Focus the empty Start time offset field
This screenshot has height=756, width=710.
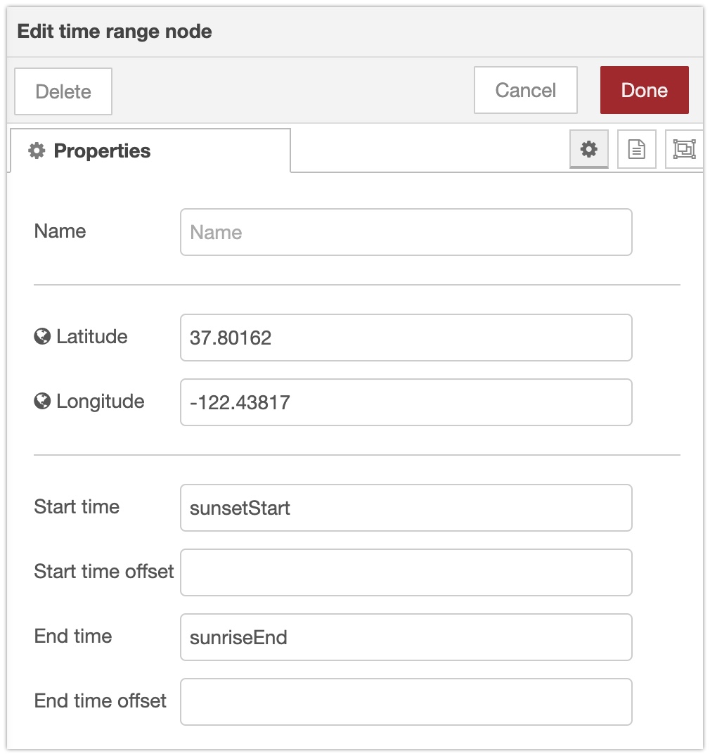coord(406,572)
